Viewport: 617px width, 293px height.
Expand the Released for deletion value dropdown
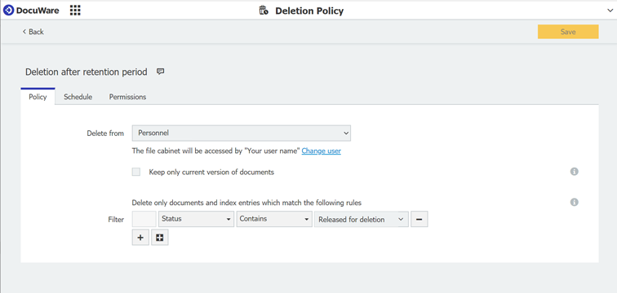point(362,219)
